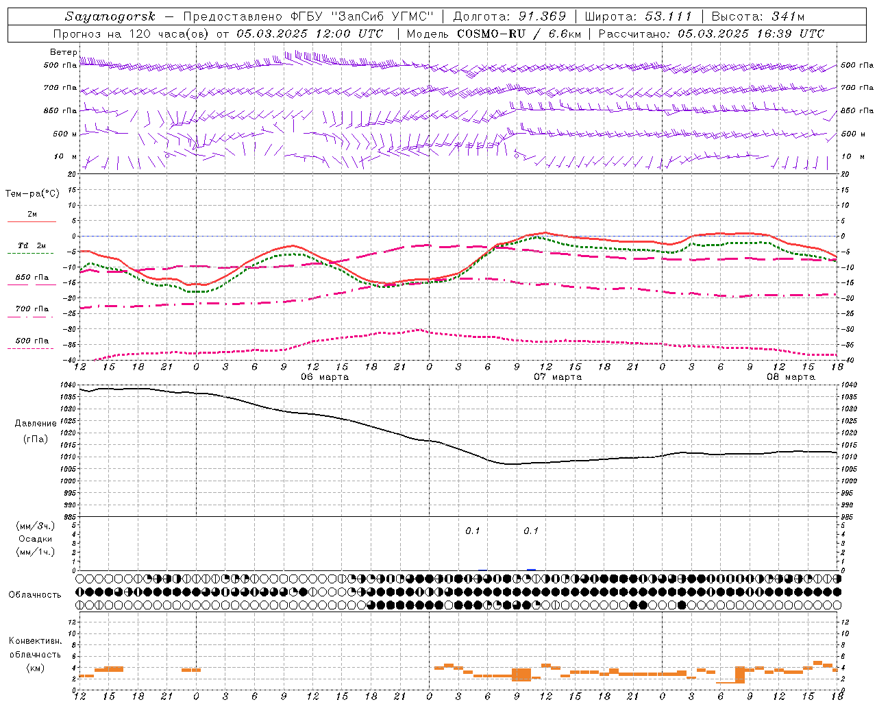877x702 pixels.
Task: Click 'Предоставлено ФГБУ "ЗапСиб УГМС"' provider text
Action: coord(309,16)
